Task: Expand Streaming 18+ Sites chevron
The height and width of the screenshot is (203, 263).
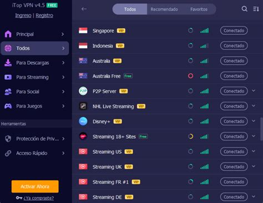Action: pyautogui.click(x=254, y=136)
